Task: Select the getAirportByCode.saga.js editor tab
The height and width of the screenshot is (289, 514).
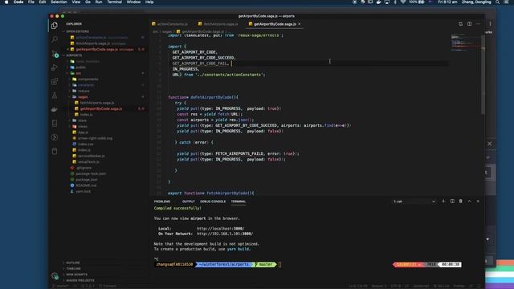Action: pyautogui.click(x=275, y=24)
